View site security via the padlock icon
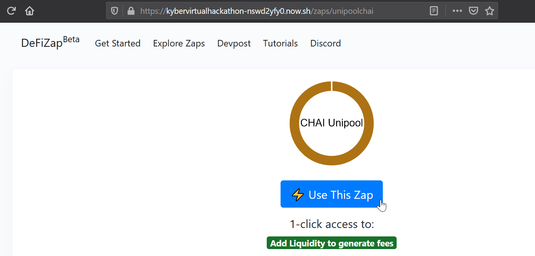Viewport: 535px width, 256px height. click(131, 11)
